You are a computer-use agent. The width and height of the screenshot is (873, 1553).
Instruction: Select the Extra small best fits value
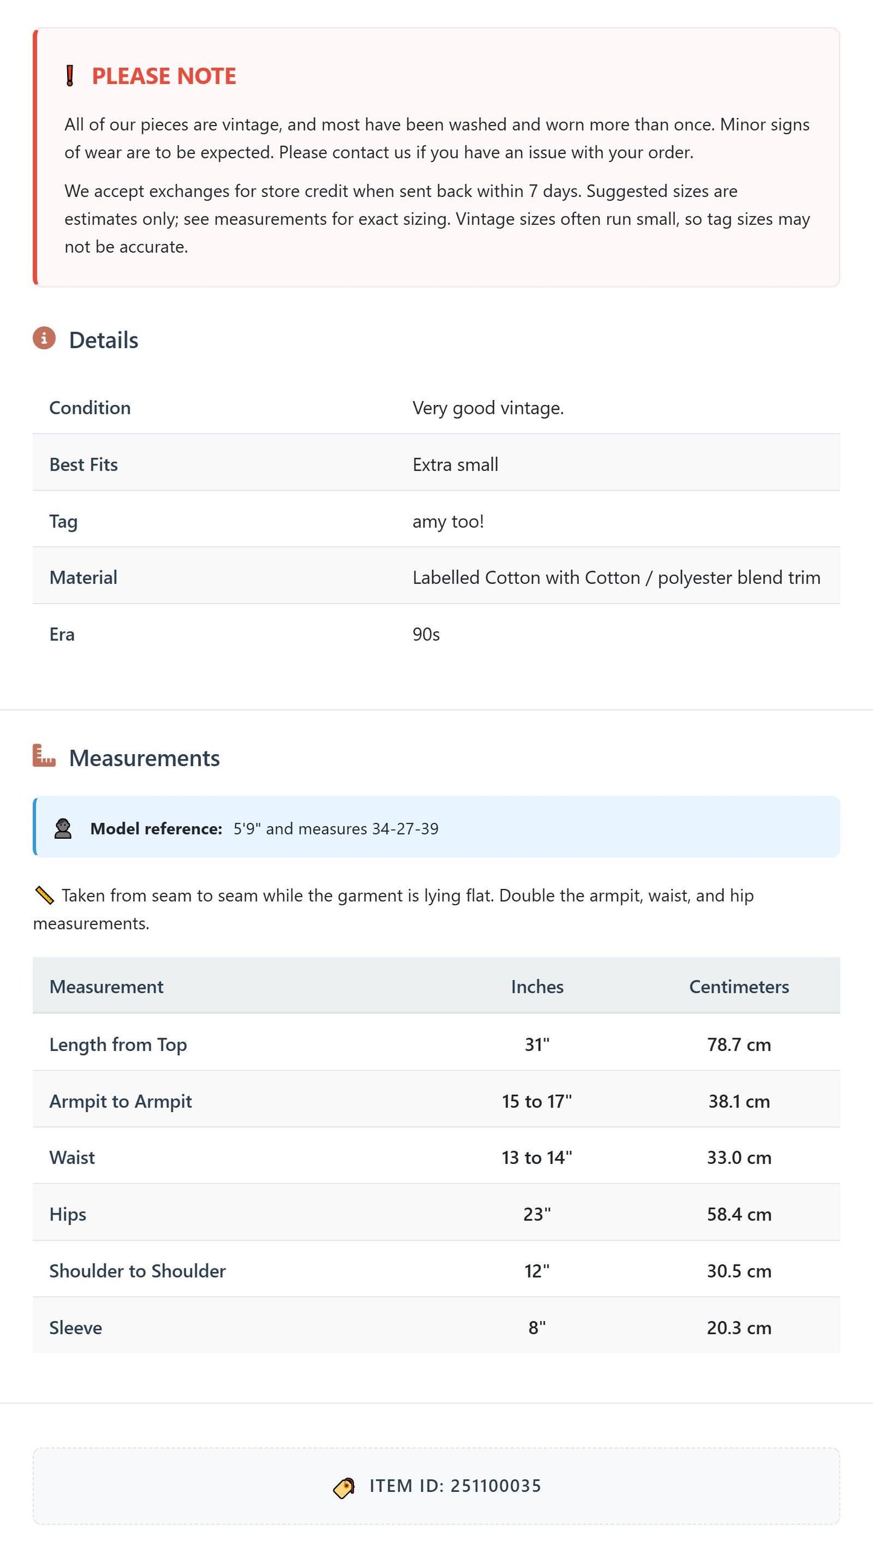[456, 465]
